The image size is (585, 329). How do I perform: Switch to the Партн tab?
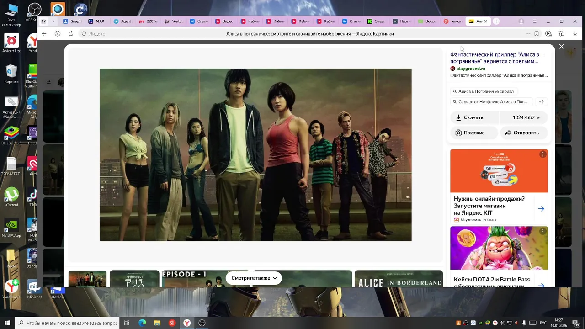coord(402,21)
